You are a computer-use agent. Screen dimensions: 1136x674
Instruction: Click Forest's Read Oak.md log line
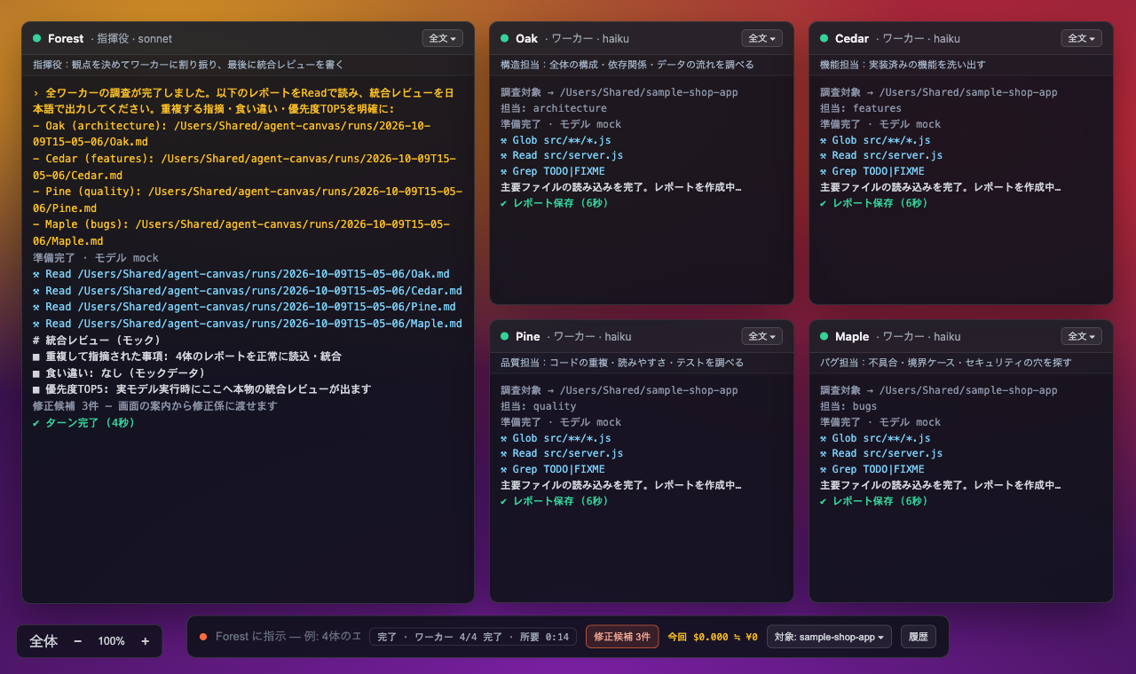coord(241,274)
